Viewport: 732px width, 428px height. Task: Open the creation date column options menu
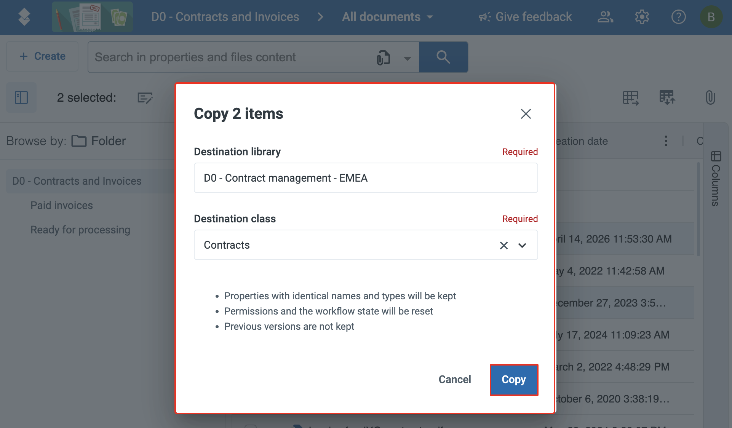tap(666, 141)
